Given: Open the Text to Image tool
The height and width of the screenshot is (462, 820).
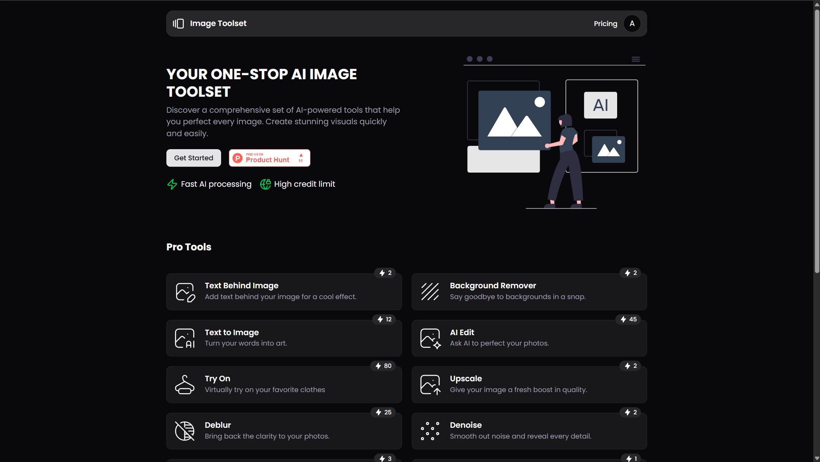Looking at the screenshot, I should tap(284, 338).
